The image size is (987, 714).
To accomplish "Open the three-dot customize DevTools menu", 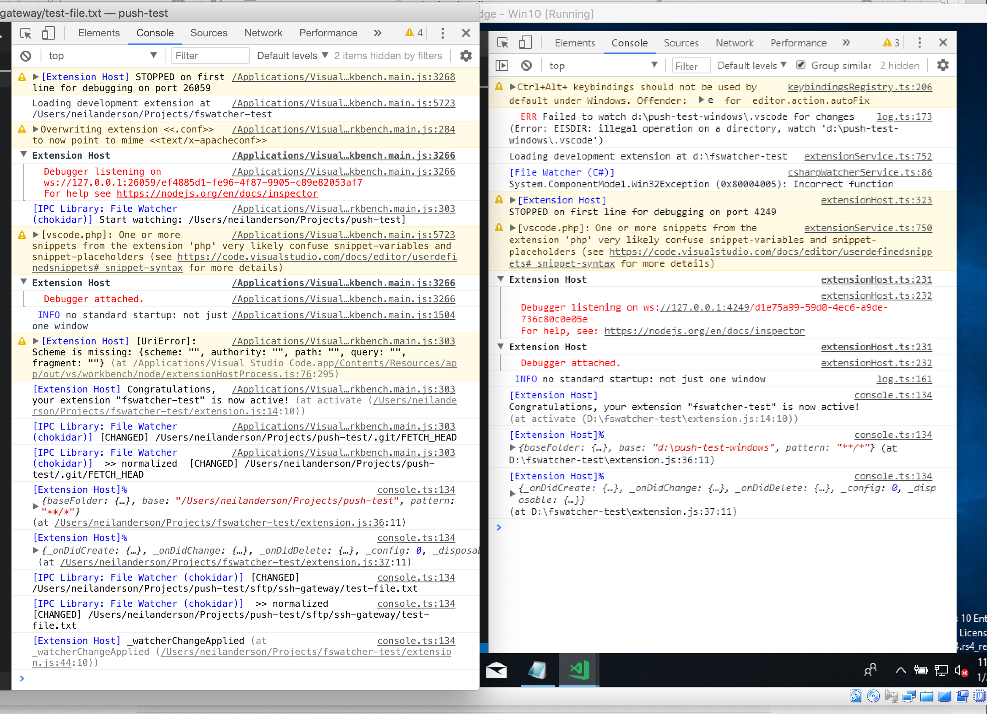I will [442, 33].
